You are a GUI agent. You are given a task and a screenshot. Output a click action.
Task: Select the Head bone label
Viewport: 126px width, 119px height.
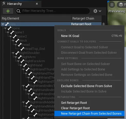coord(26,45)
